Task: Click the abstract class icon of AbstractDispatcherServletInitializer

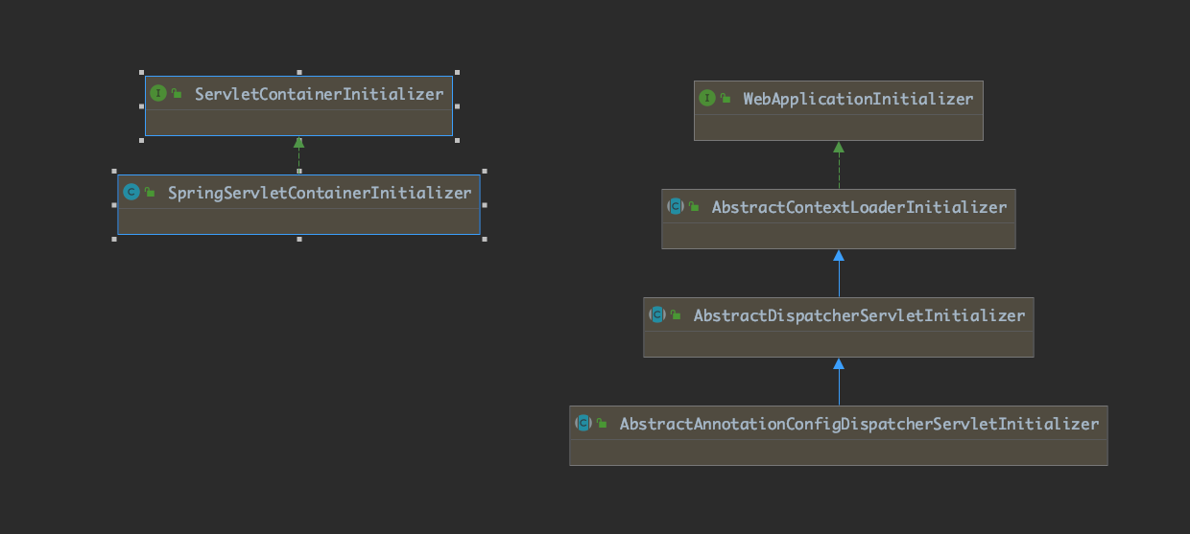Action: 657,314
